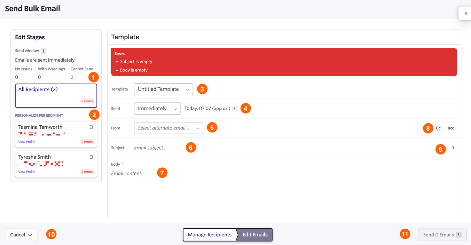Image resolution: width=471 pixels, height=245 pixels.
Task: Switch to Manage Recipients step
Action: coord(210,235)
